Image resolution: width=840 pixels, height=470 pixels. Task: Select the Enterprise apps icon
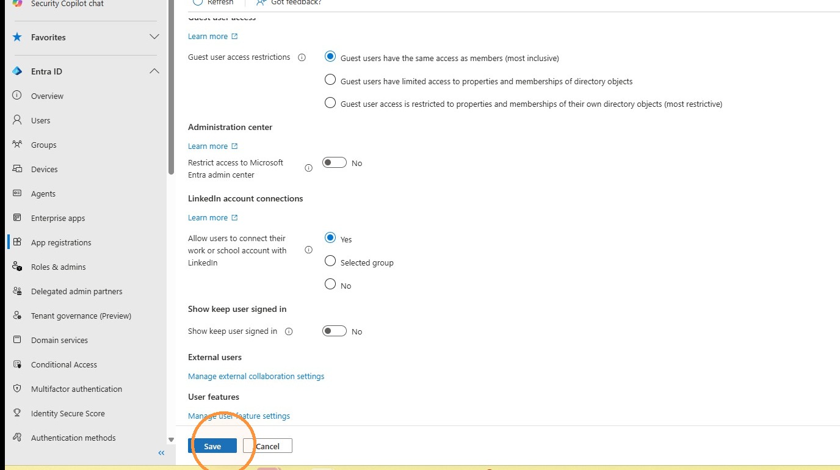point(17,218)
